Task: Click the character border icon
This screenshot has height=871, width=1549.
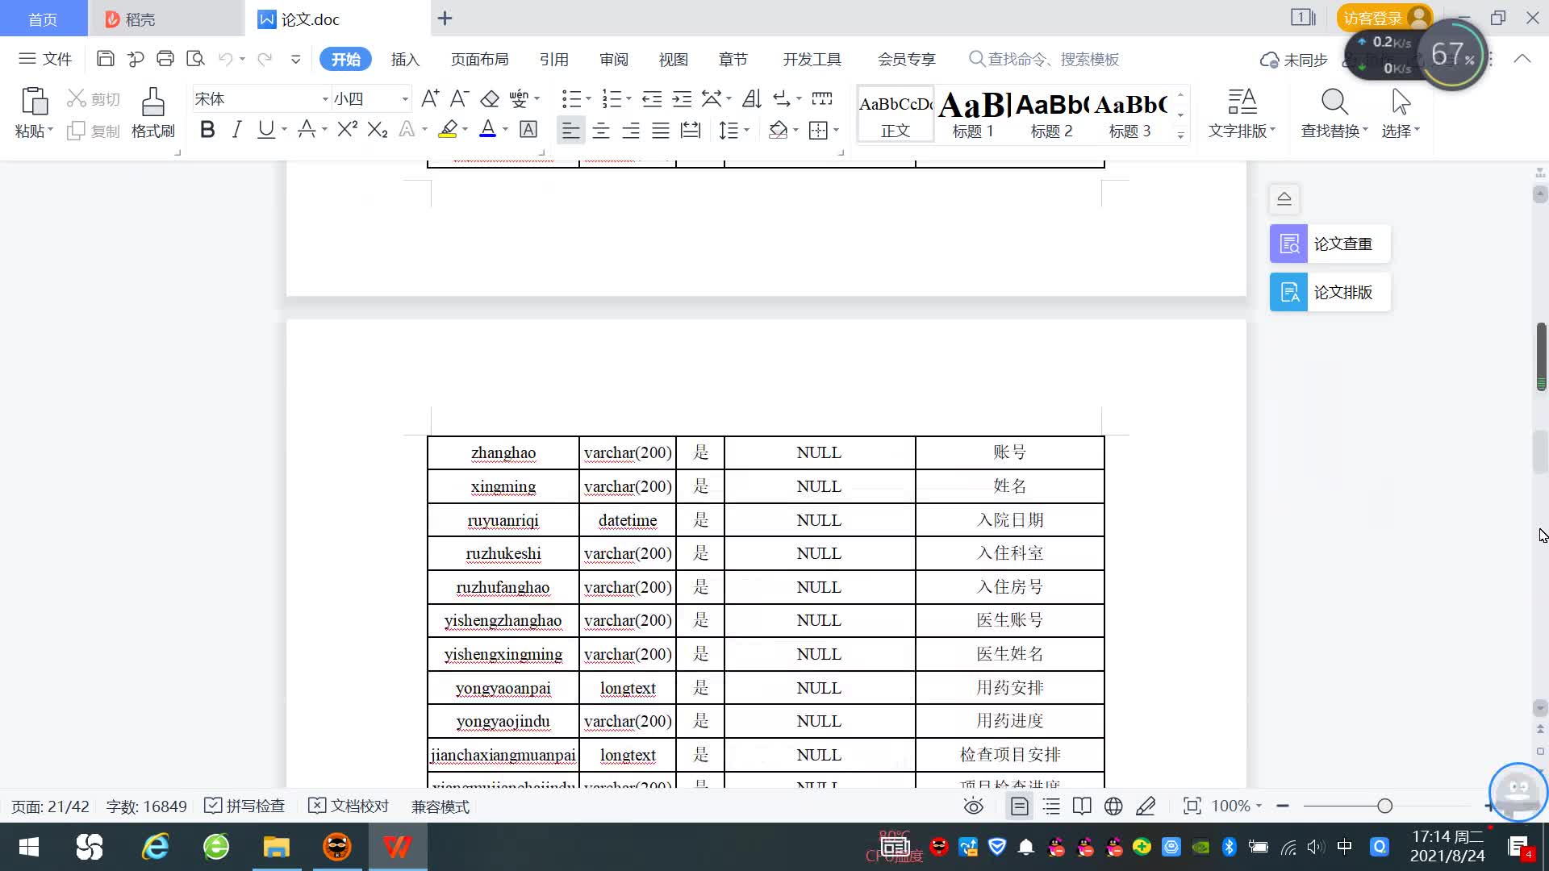Action: click(x=528, y=129)
